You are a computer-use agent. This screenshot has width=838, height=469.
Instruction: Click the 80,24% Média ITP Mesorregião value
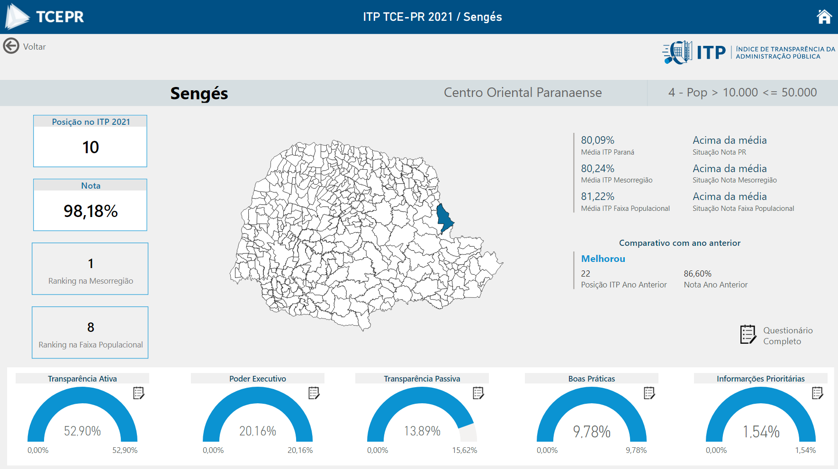(597, 168)
